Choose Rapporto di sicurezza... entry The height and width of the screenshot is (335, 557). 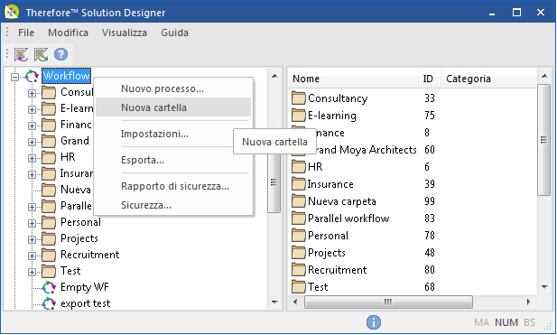tap(173, 186)
